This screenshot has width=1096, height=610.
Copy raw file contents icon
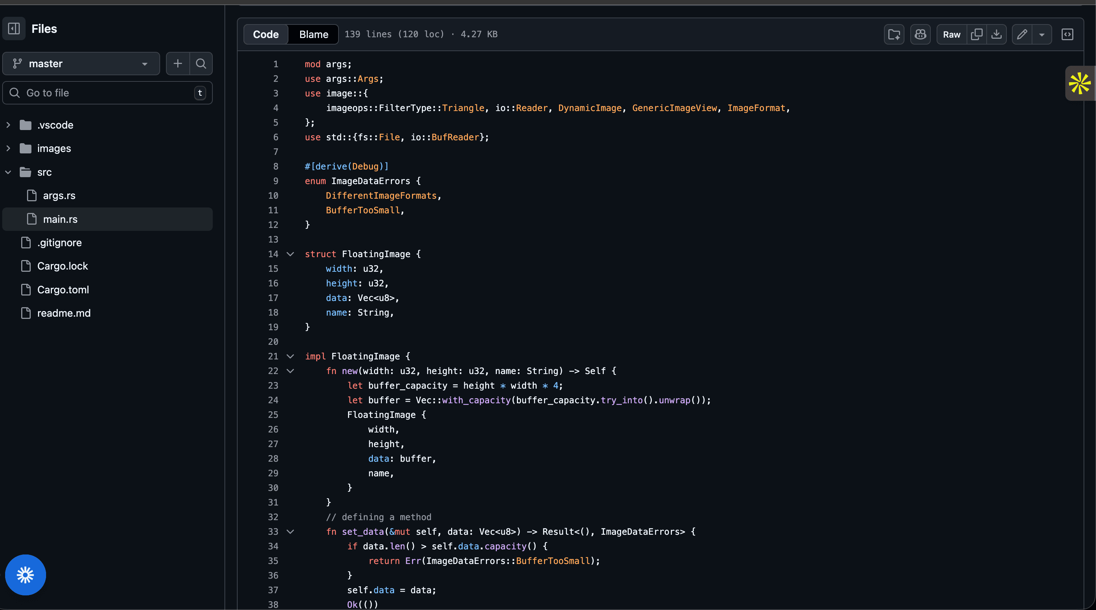click(x=976, y=34)
